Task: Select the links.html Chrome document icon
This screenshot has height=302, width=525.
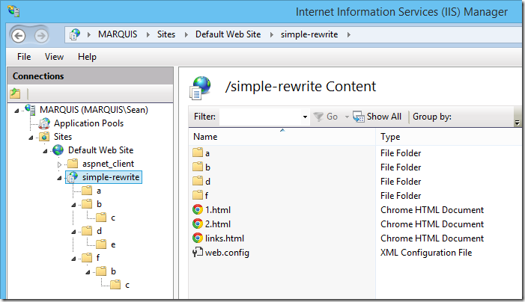Action: click(198, 238)
